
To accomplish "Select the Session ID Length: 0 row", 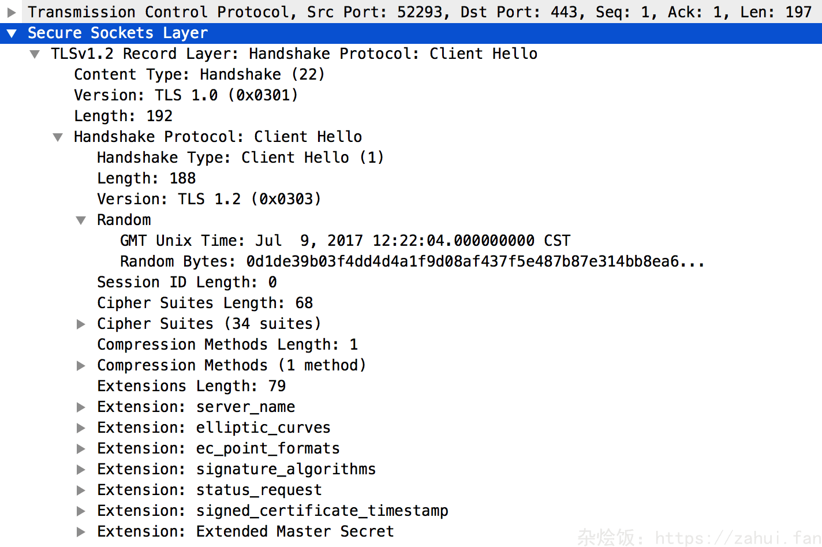I will tap(186, 282).
